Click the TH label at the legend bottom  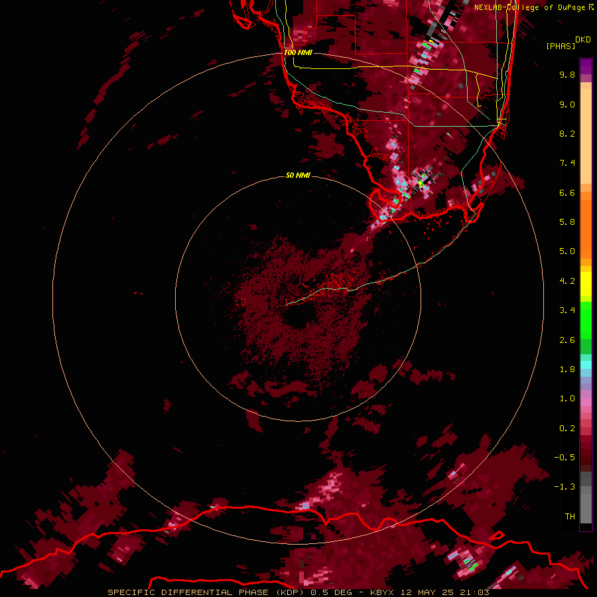(x=570, y=517)
